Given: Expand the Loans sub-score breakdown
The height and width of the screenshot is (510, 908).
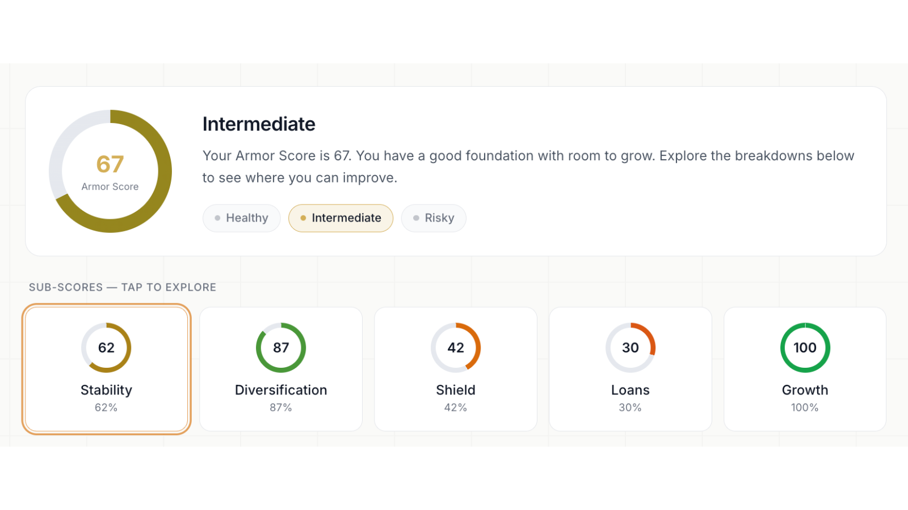Looking at the screenshot, I should [630, 368].
